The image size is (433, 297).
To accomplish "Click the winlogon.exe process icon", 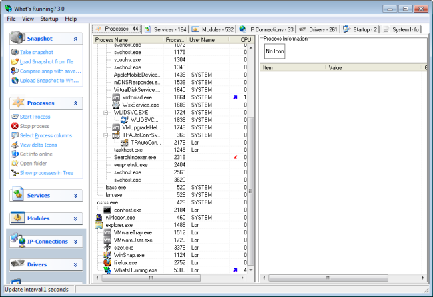I will (x=99, y=218).
